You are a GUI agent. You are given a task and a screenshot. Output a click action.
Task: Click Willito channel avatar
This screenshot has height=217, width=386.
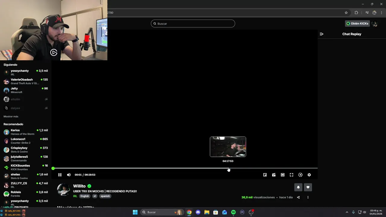[x=64, y=190]
